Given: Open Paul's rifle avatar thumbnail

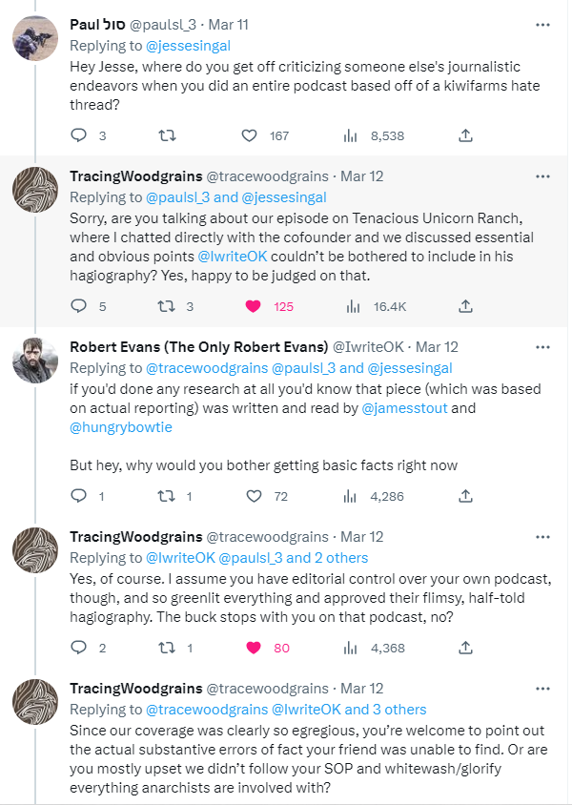Looking at the screenshot, I should [35, 38].
